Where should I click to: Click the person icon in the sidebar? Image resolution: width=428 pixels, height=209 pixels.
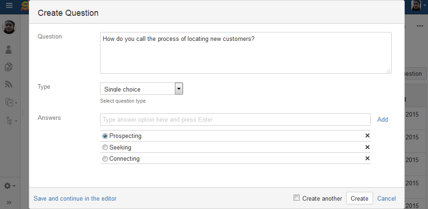click(9, 49)
